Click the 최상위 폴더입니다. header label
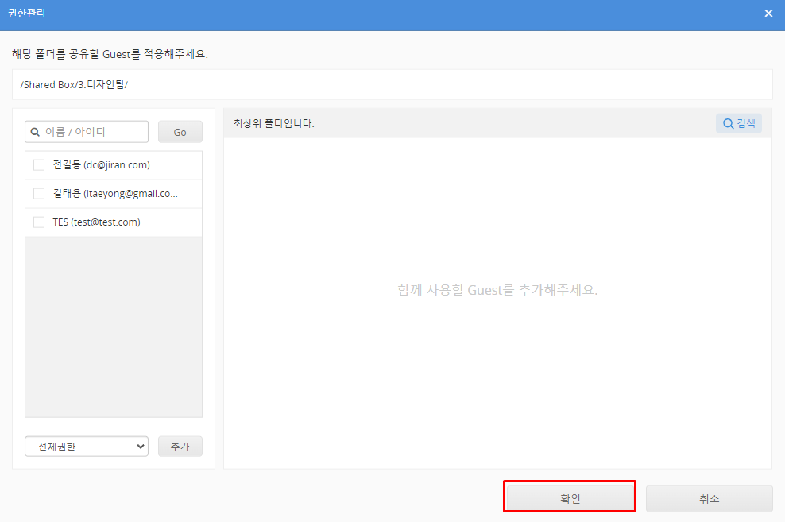This screenshot has width=785, height=522. [x=273, y=123]
